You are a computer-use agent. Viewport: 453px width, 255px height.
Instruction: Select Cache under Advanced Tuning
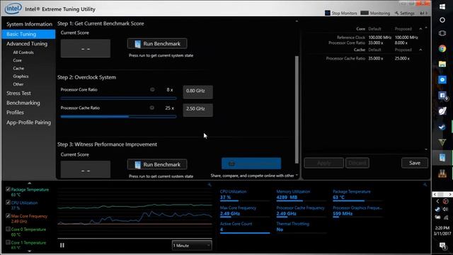pyautogui.click(x=18, y=68)
